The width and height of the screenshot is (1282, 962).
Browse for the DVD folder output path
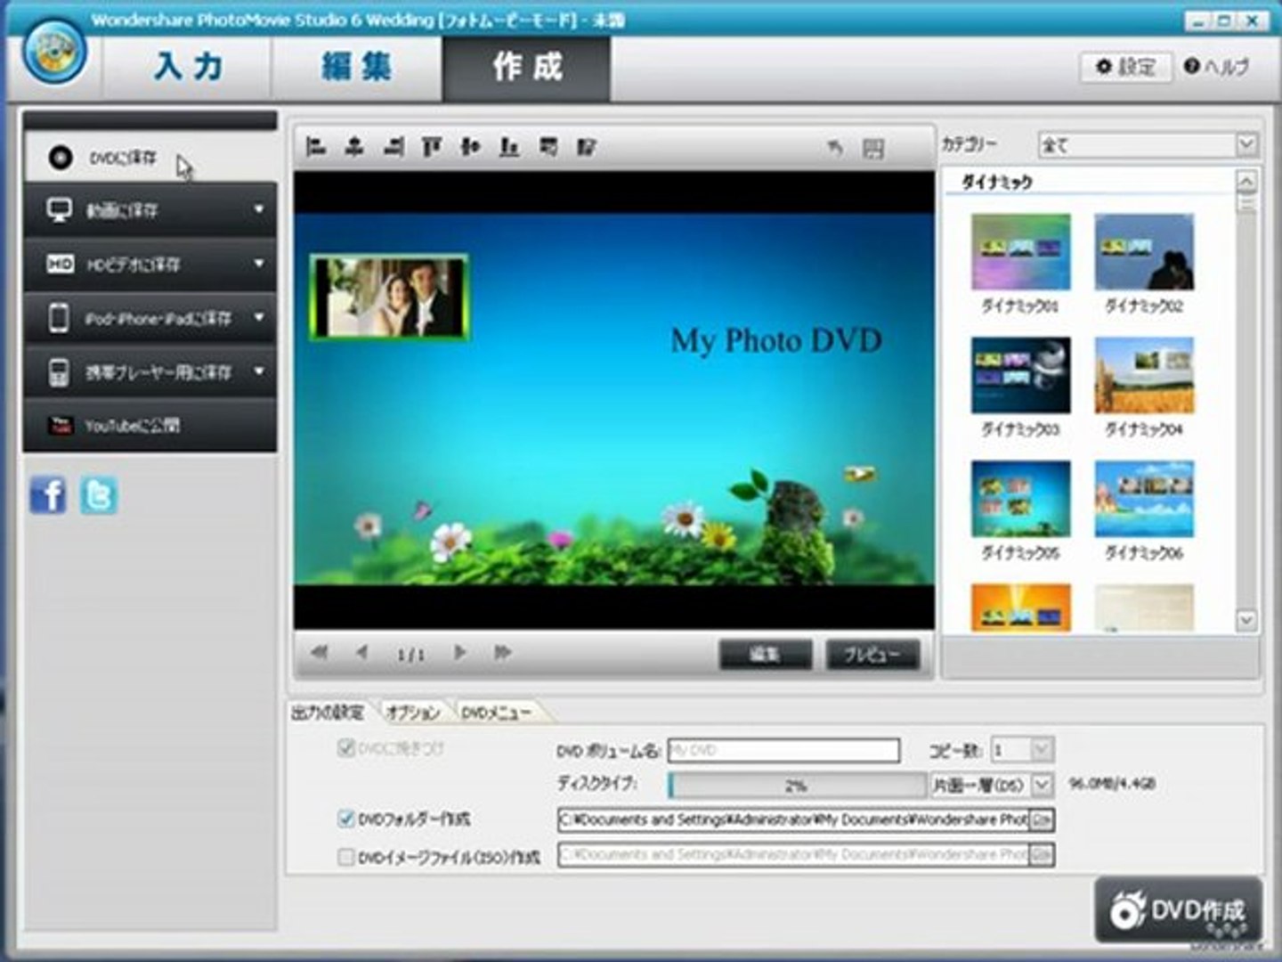[x=1041, y=819]
